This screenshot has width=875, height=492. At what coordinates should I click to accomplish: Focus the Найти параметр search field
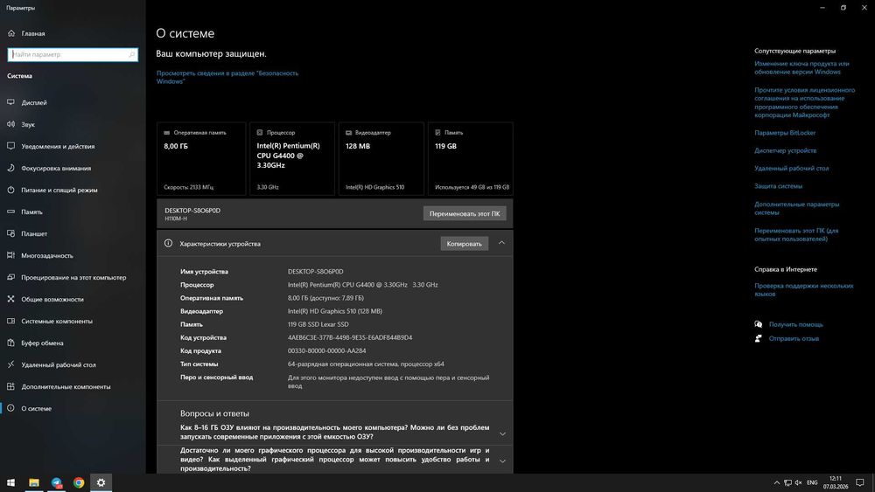[x=73, y=54]
